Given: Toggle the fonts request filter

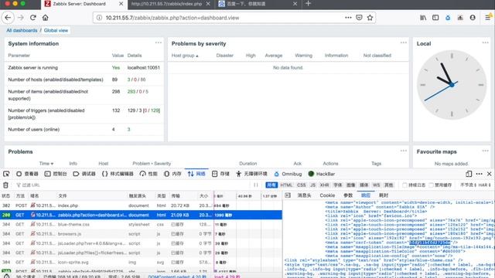Looking at the screenshot, I should coord(338,185).
